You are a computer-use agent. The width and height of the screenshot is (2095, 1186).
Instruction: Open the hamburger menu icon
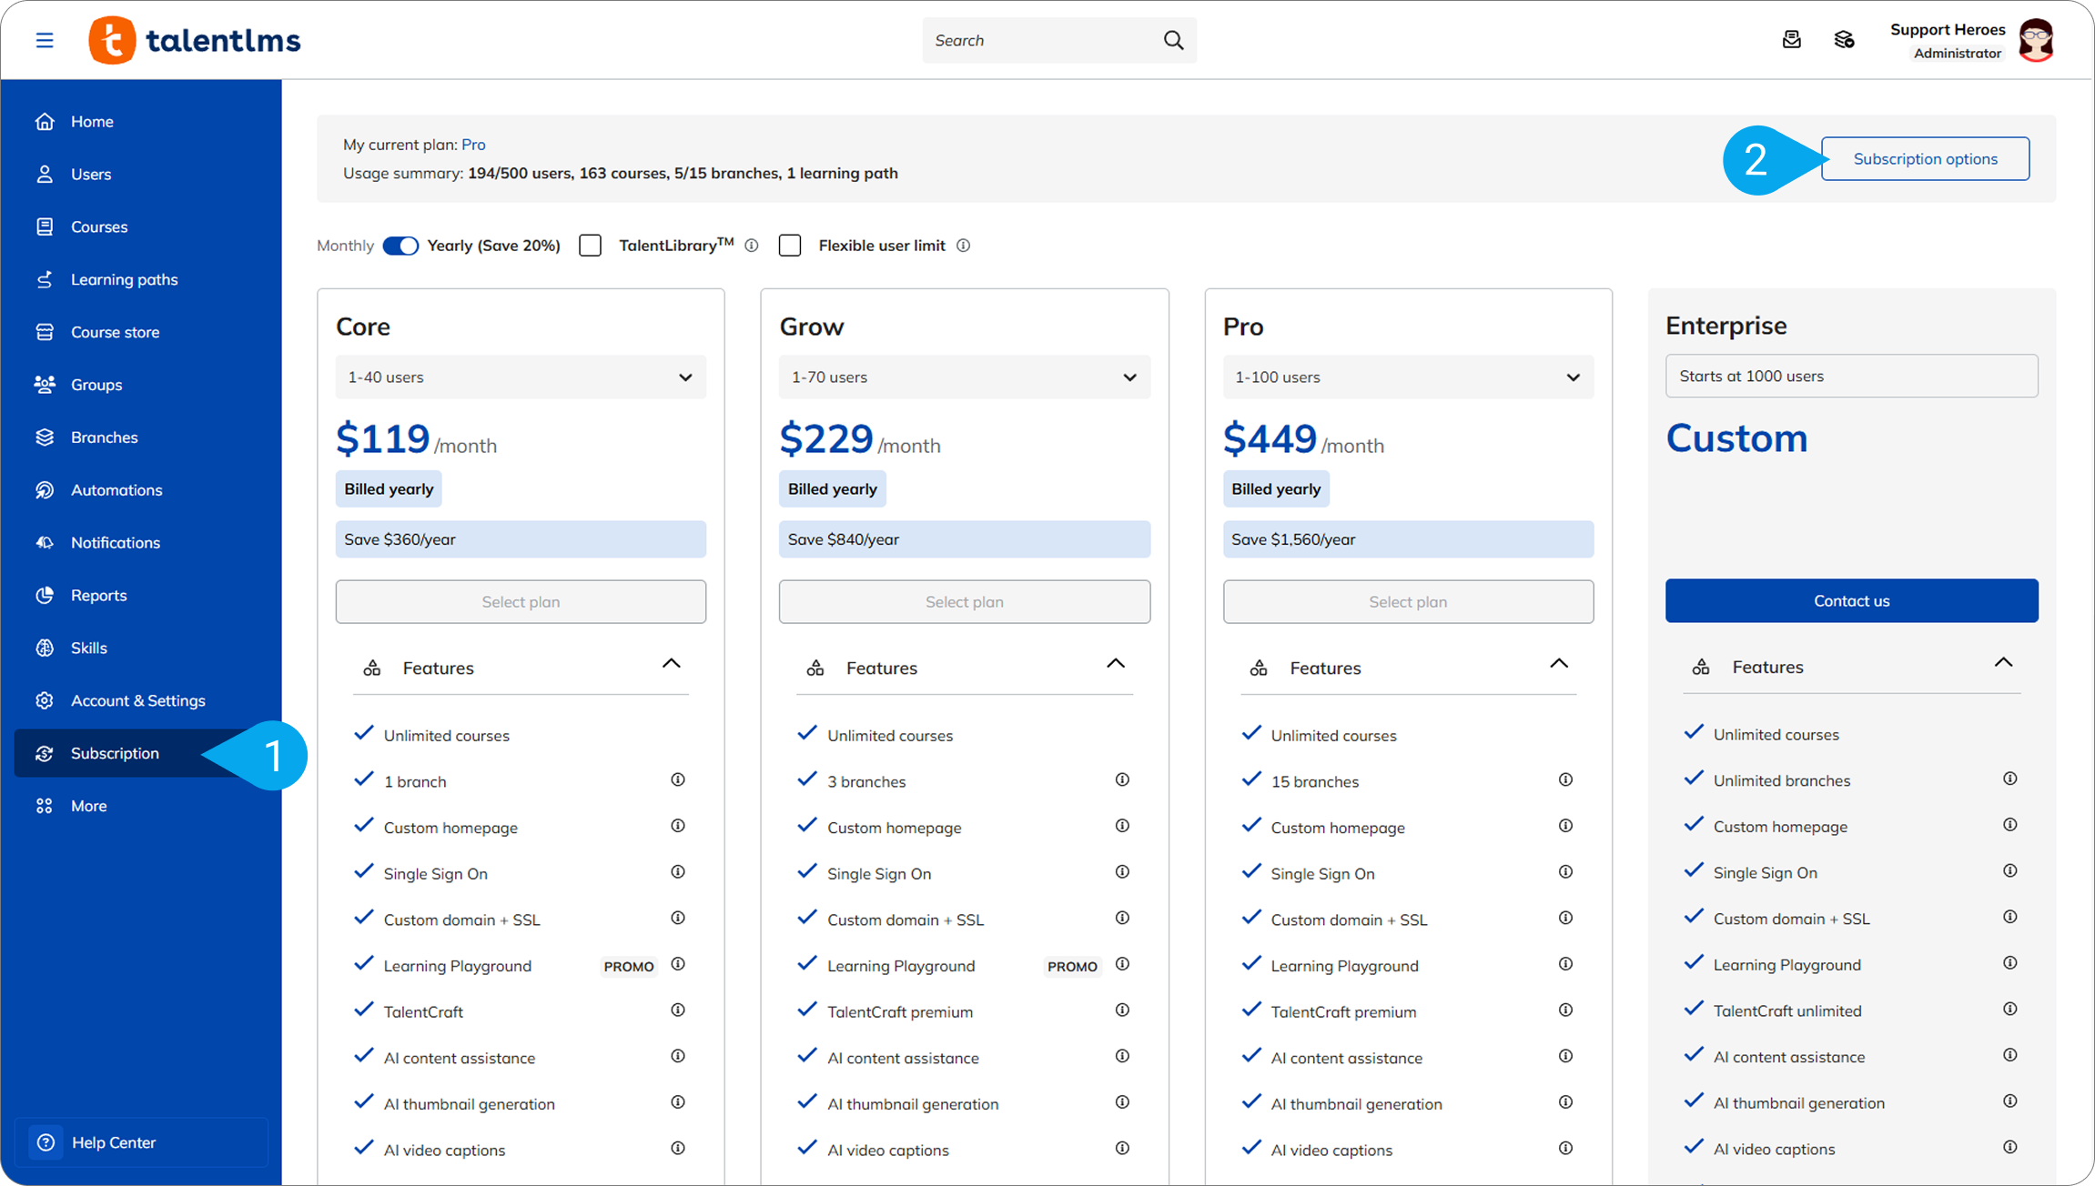(x=45, y=40)
